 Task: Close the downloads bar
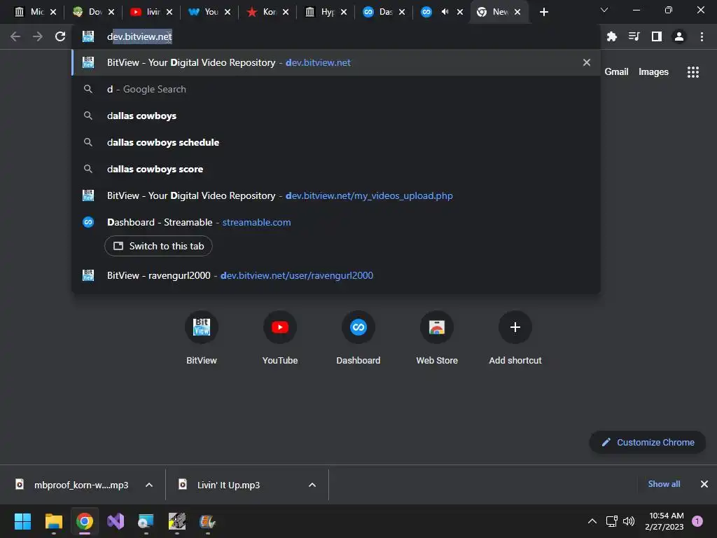[704, 484]
